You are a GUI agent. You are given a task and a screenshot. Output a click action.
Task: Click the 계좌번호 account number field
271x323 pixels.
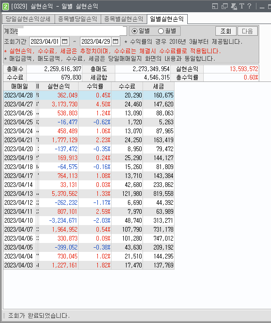point(72,31)
